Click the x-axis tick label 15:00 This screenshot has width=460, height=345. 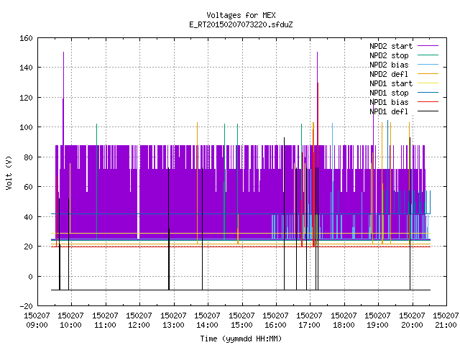pyautogui.click(x=241, y=325)
